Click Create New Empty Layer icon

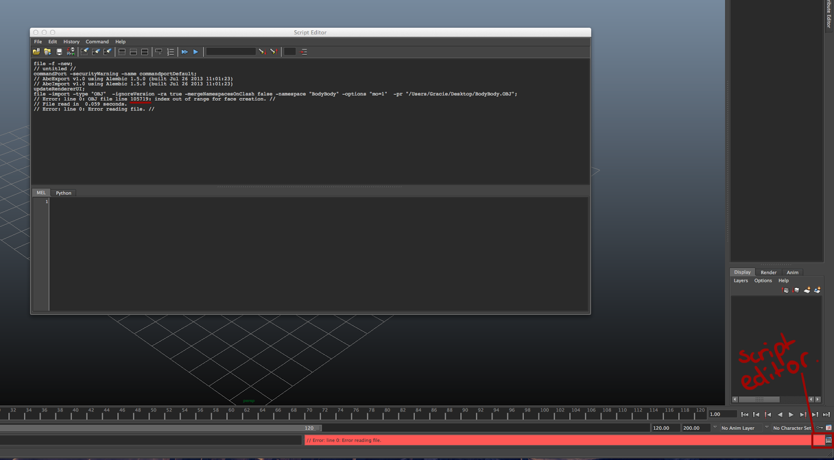[x=807, y=290]
